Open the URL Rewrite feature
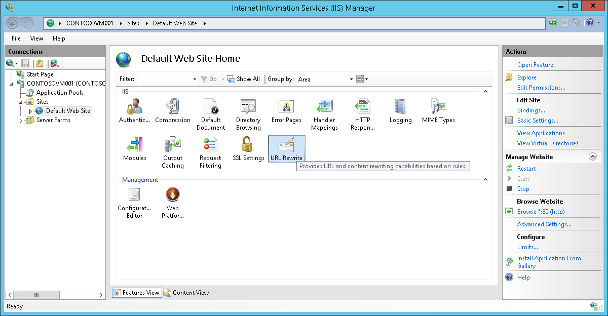Screen dimensions: 608x316 tap(286, 149)
